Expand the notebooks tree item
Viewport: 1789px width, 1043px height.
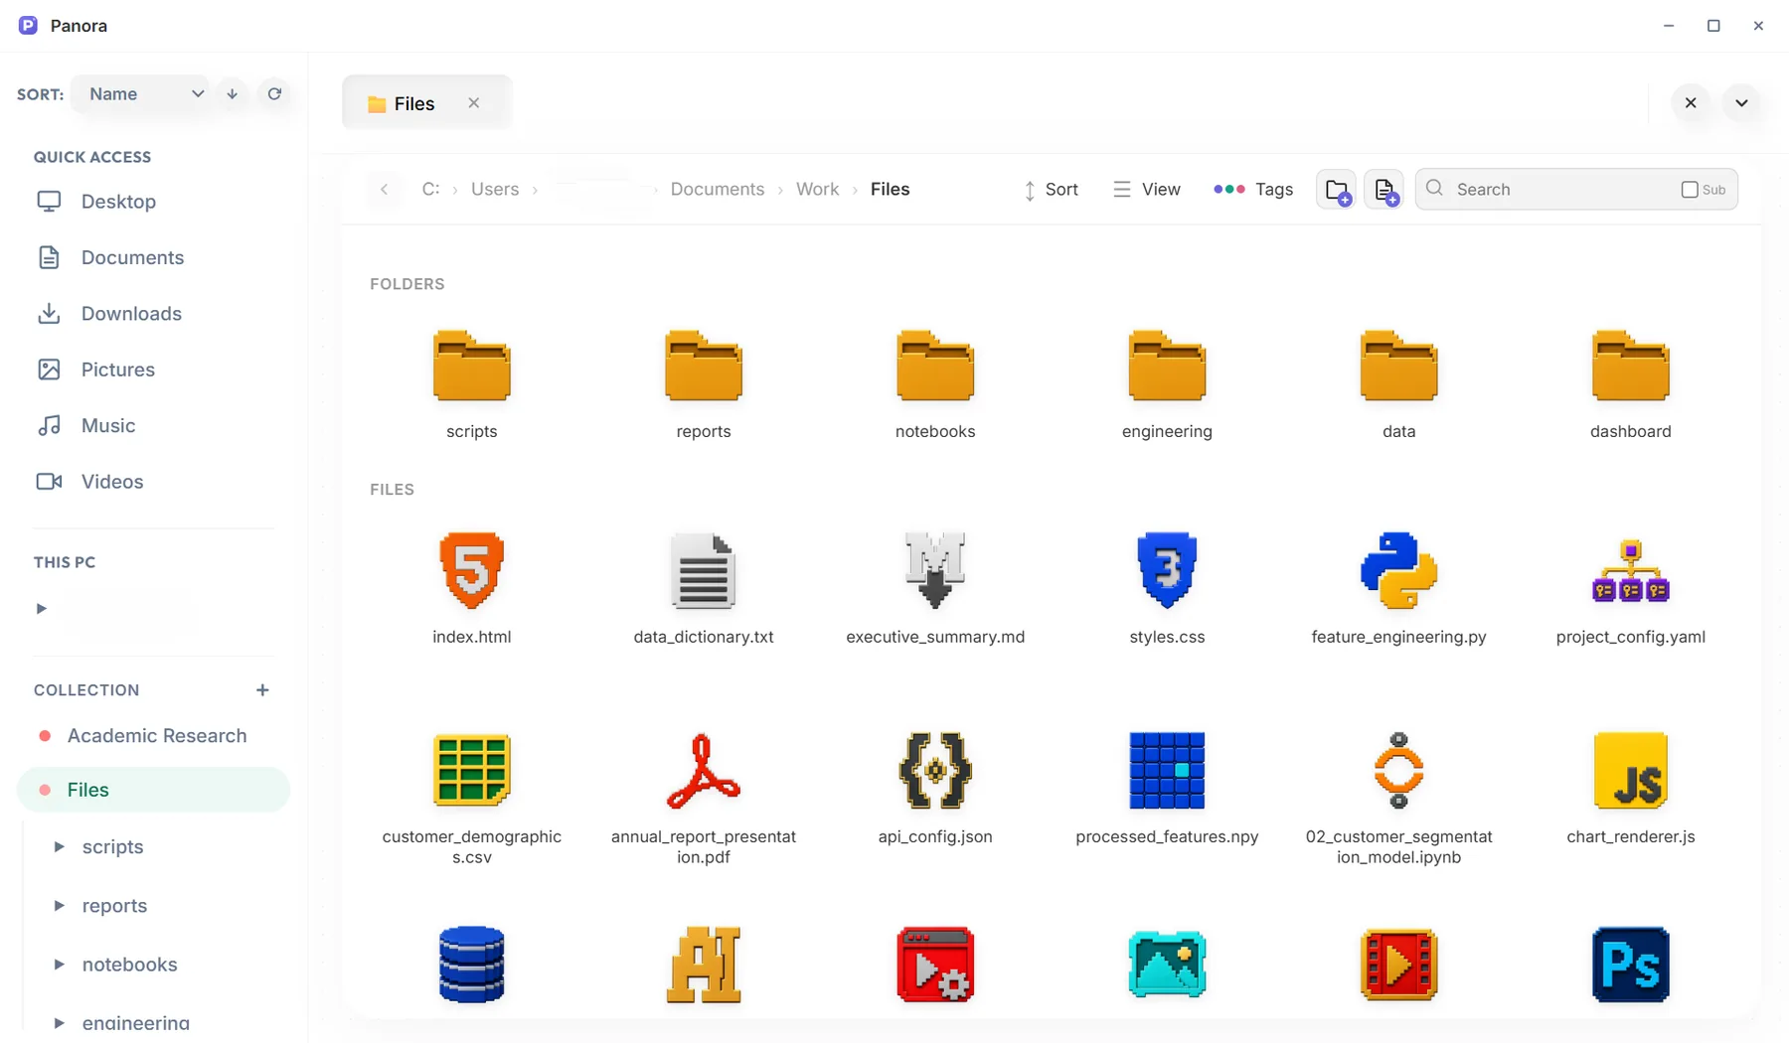click(59, 964)
